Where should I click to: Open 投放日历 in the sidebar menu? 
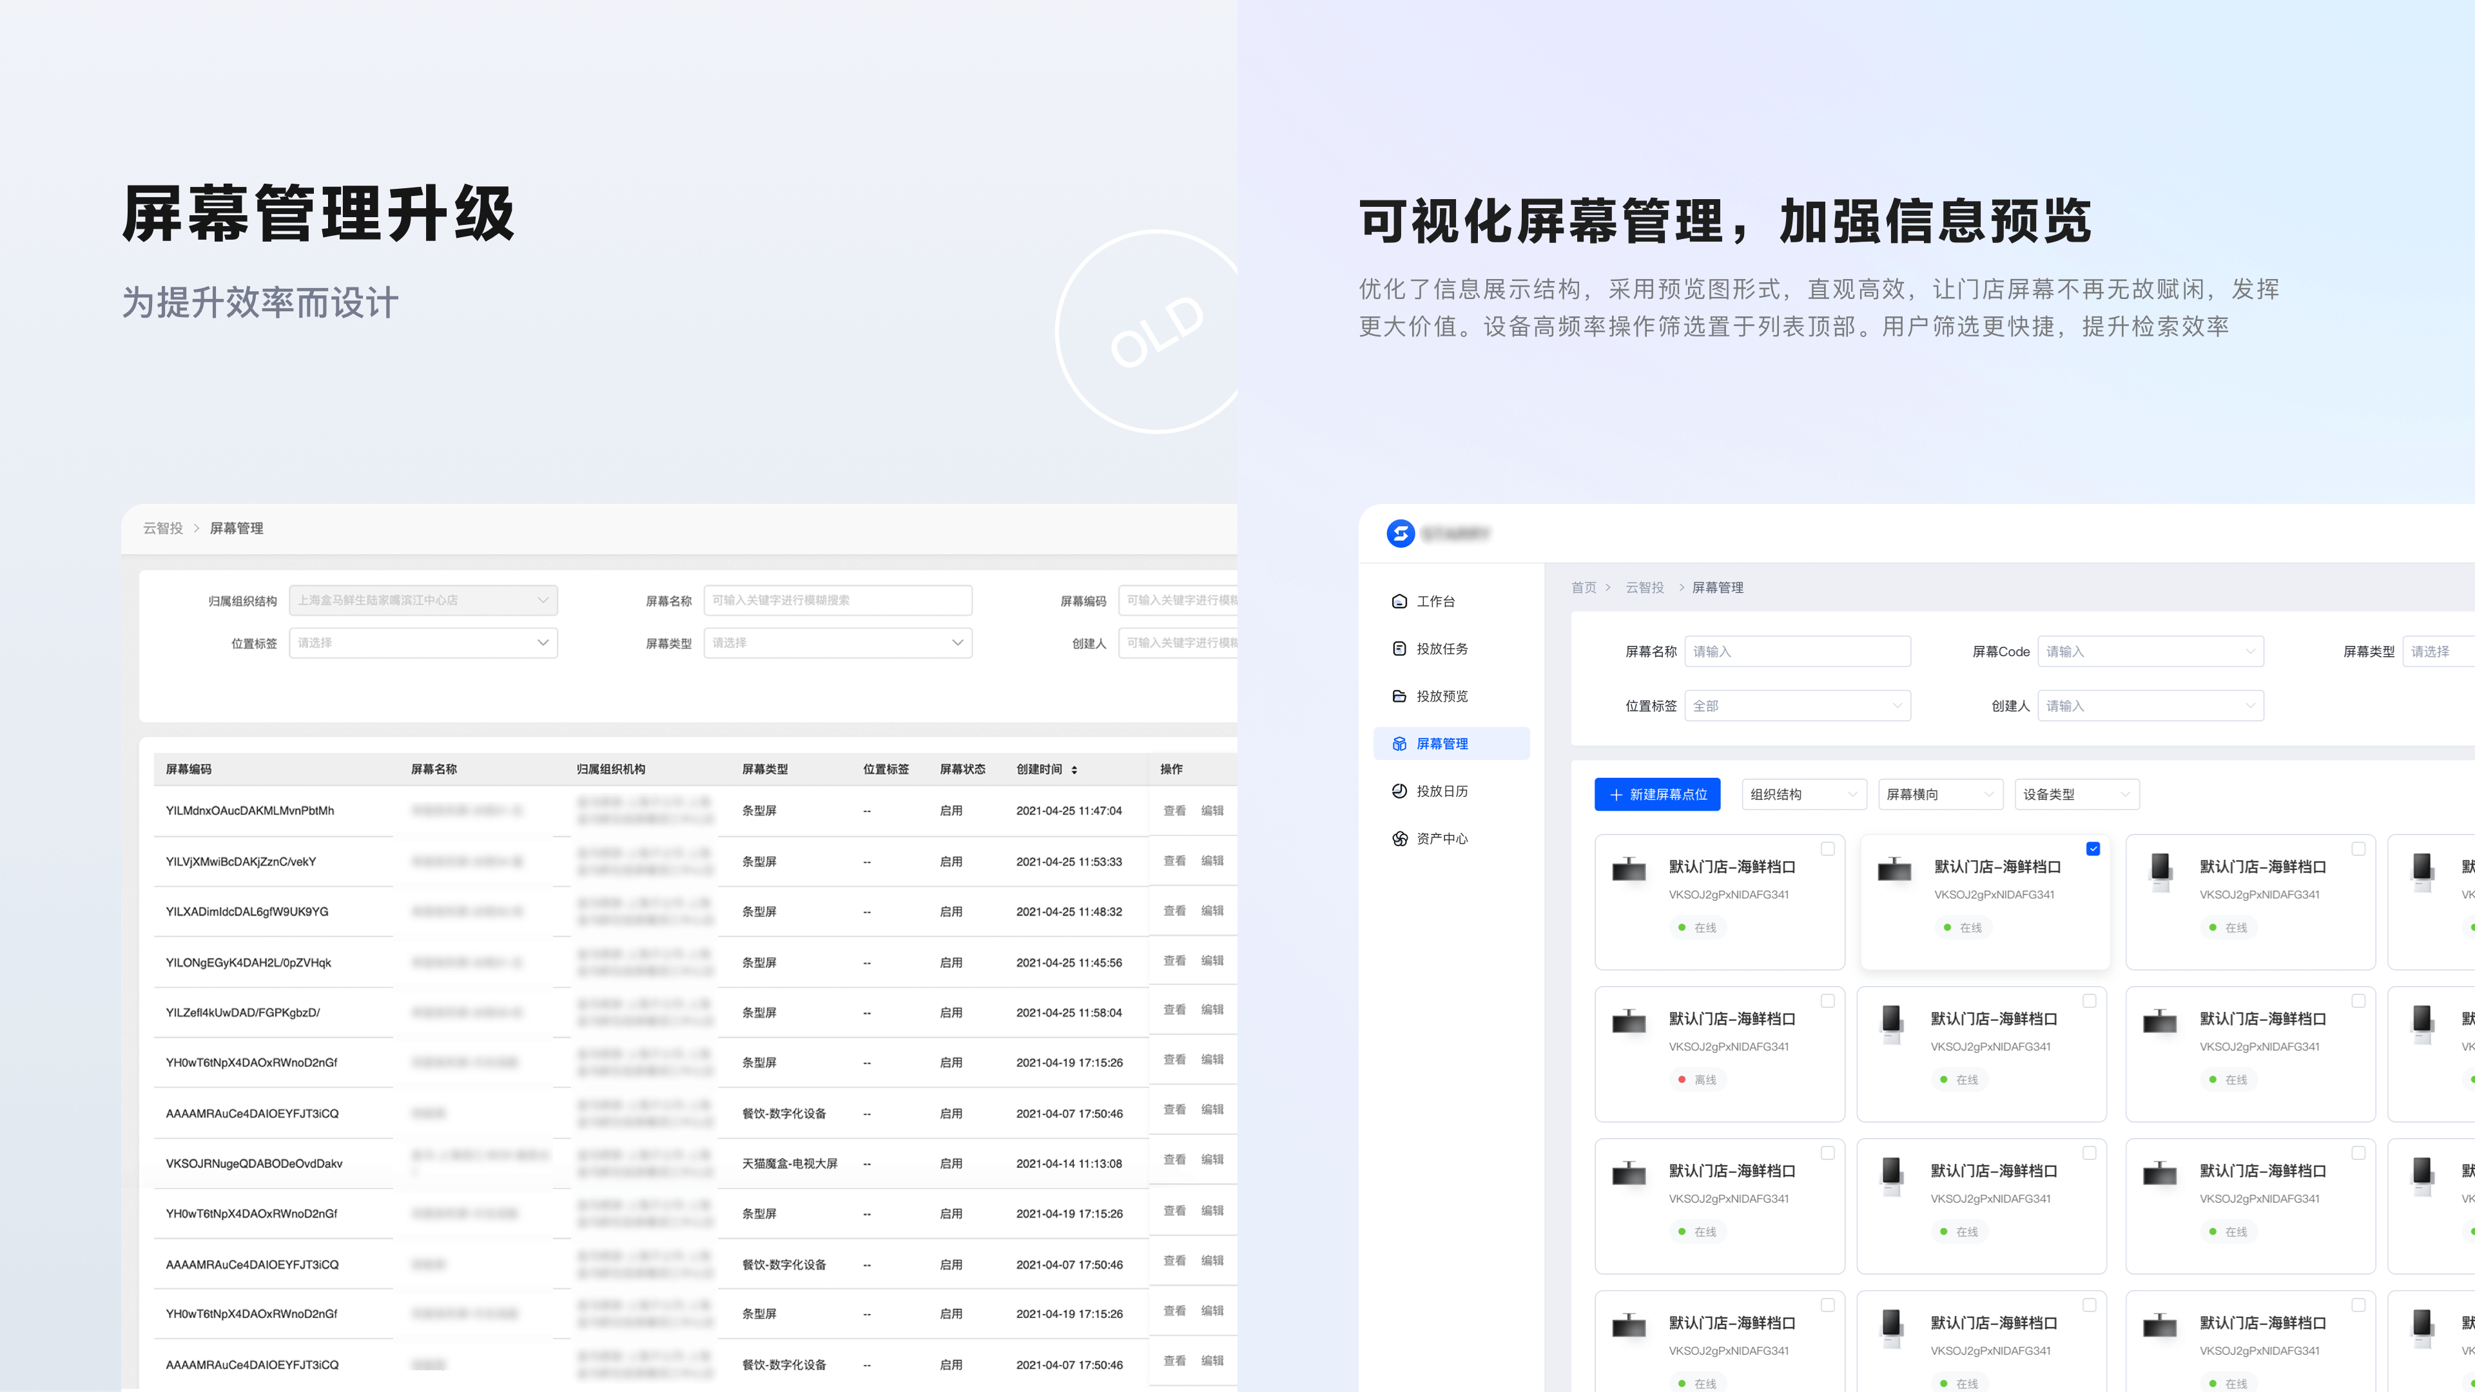(x=1451, y=791)
